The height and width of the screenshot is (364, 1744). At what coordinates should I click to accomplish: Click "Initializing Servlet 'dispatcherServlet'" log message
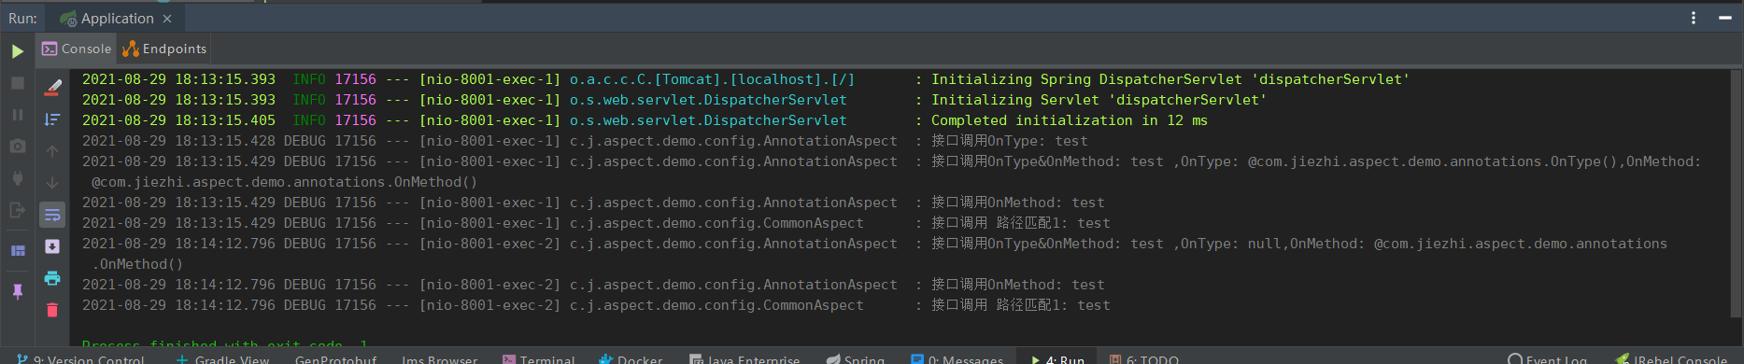[x=1099, y=100]
